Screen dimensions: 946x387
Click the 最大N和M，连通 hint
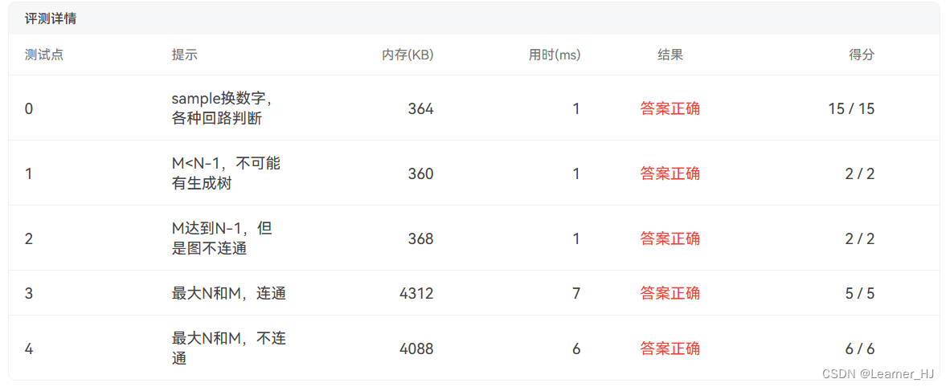pos(228,294)
